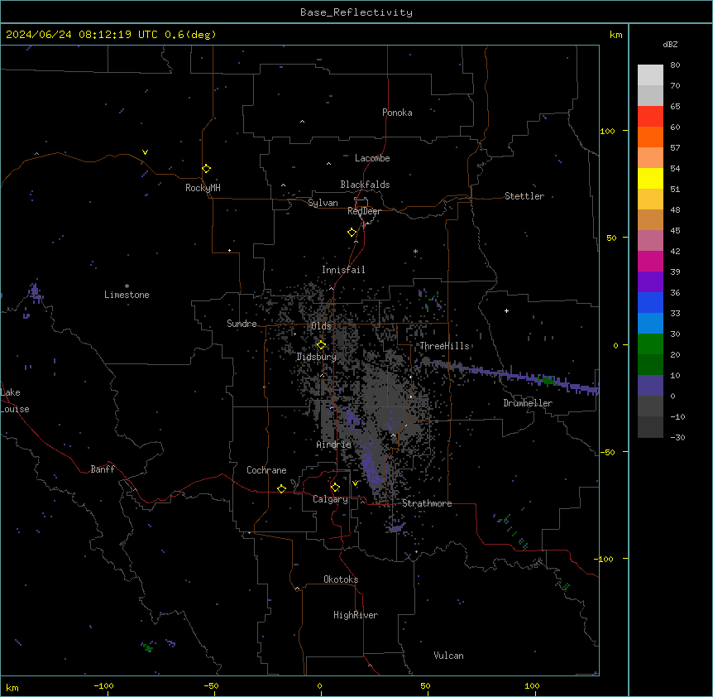
Task: Click the km unit label at bottom left
Action: pos(12,687)
